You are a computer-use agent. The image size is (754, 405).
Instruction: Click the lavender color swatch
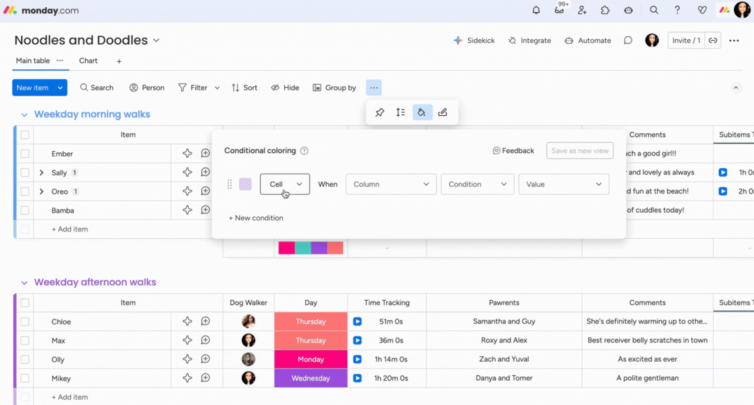[x=245, y=184]
